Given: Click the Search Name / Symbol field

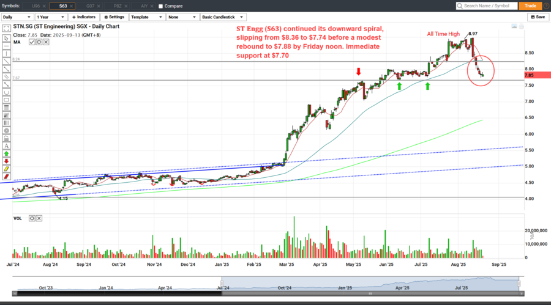Looking at the screenshot, I should 487,6.
